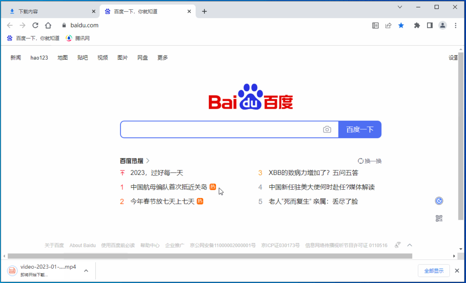Open hot search 中国航母编队首次抵近关岛
466x283 pixels.
tap(169, 187)
